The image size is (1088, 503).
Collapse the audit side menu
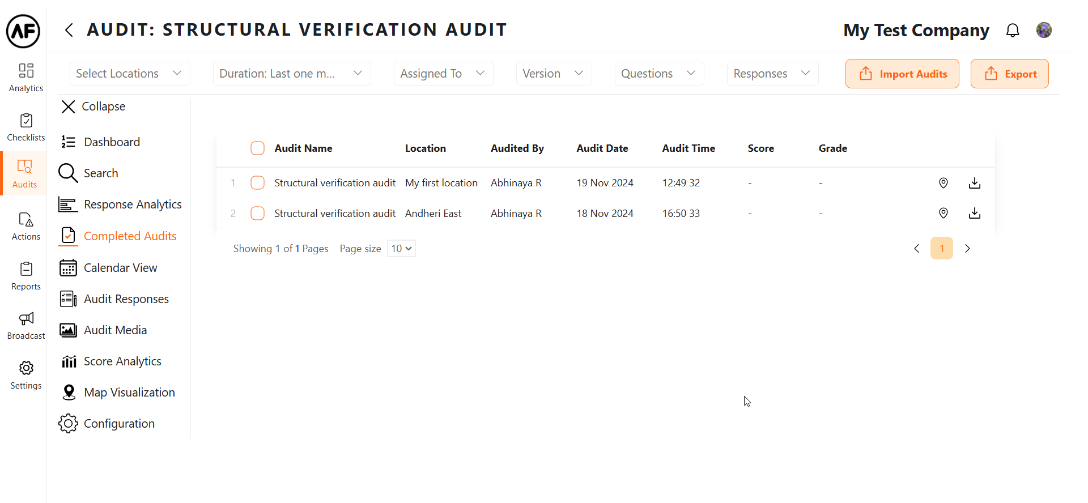pyautogui.click(x=93, y=106)
